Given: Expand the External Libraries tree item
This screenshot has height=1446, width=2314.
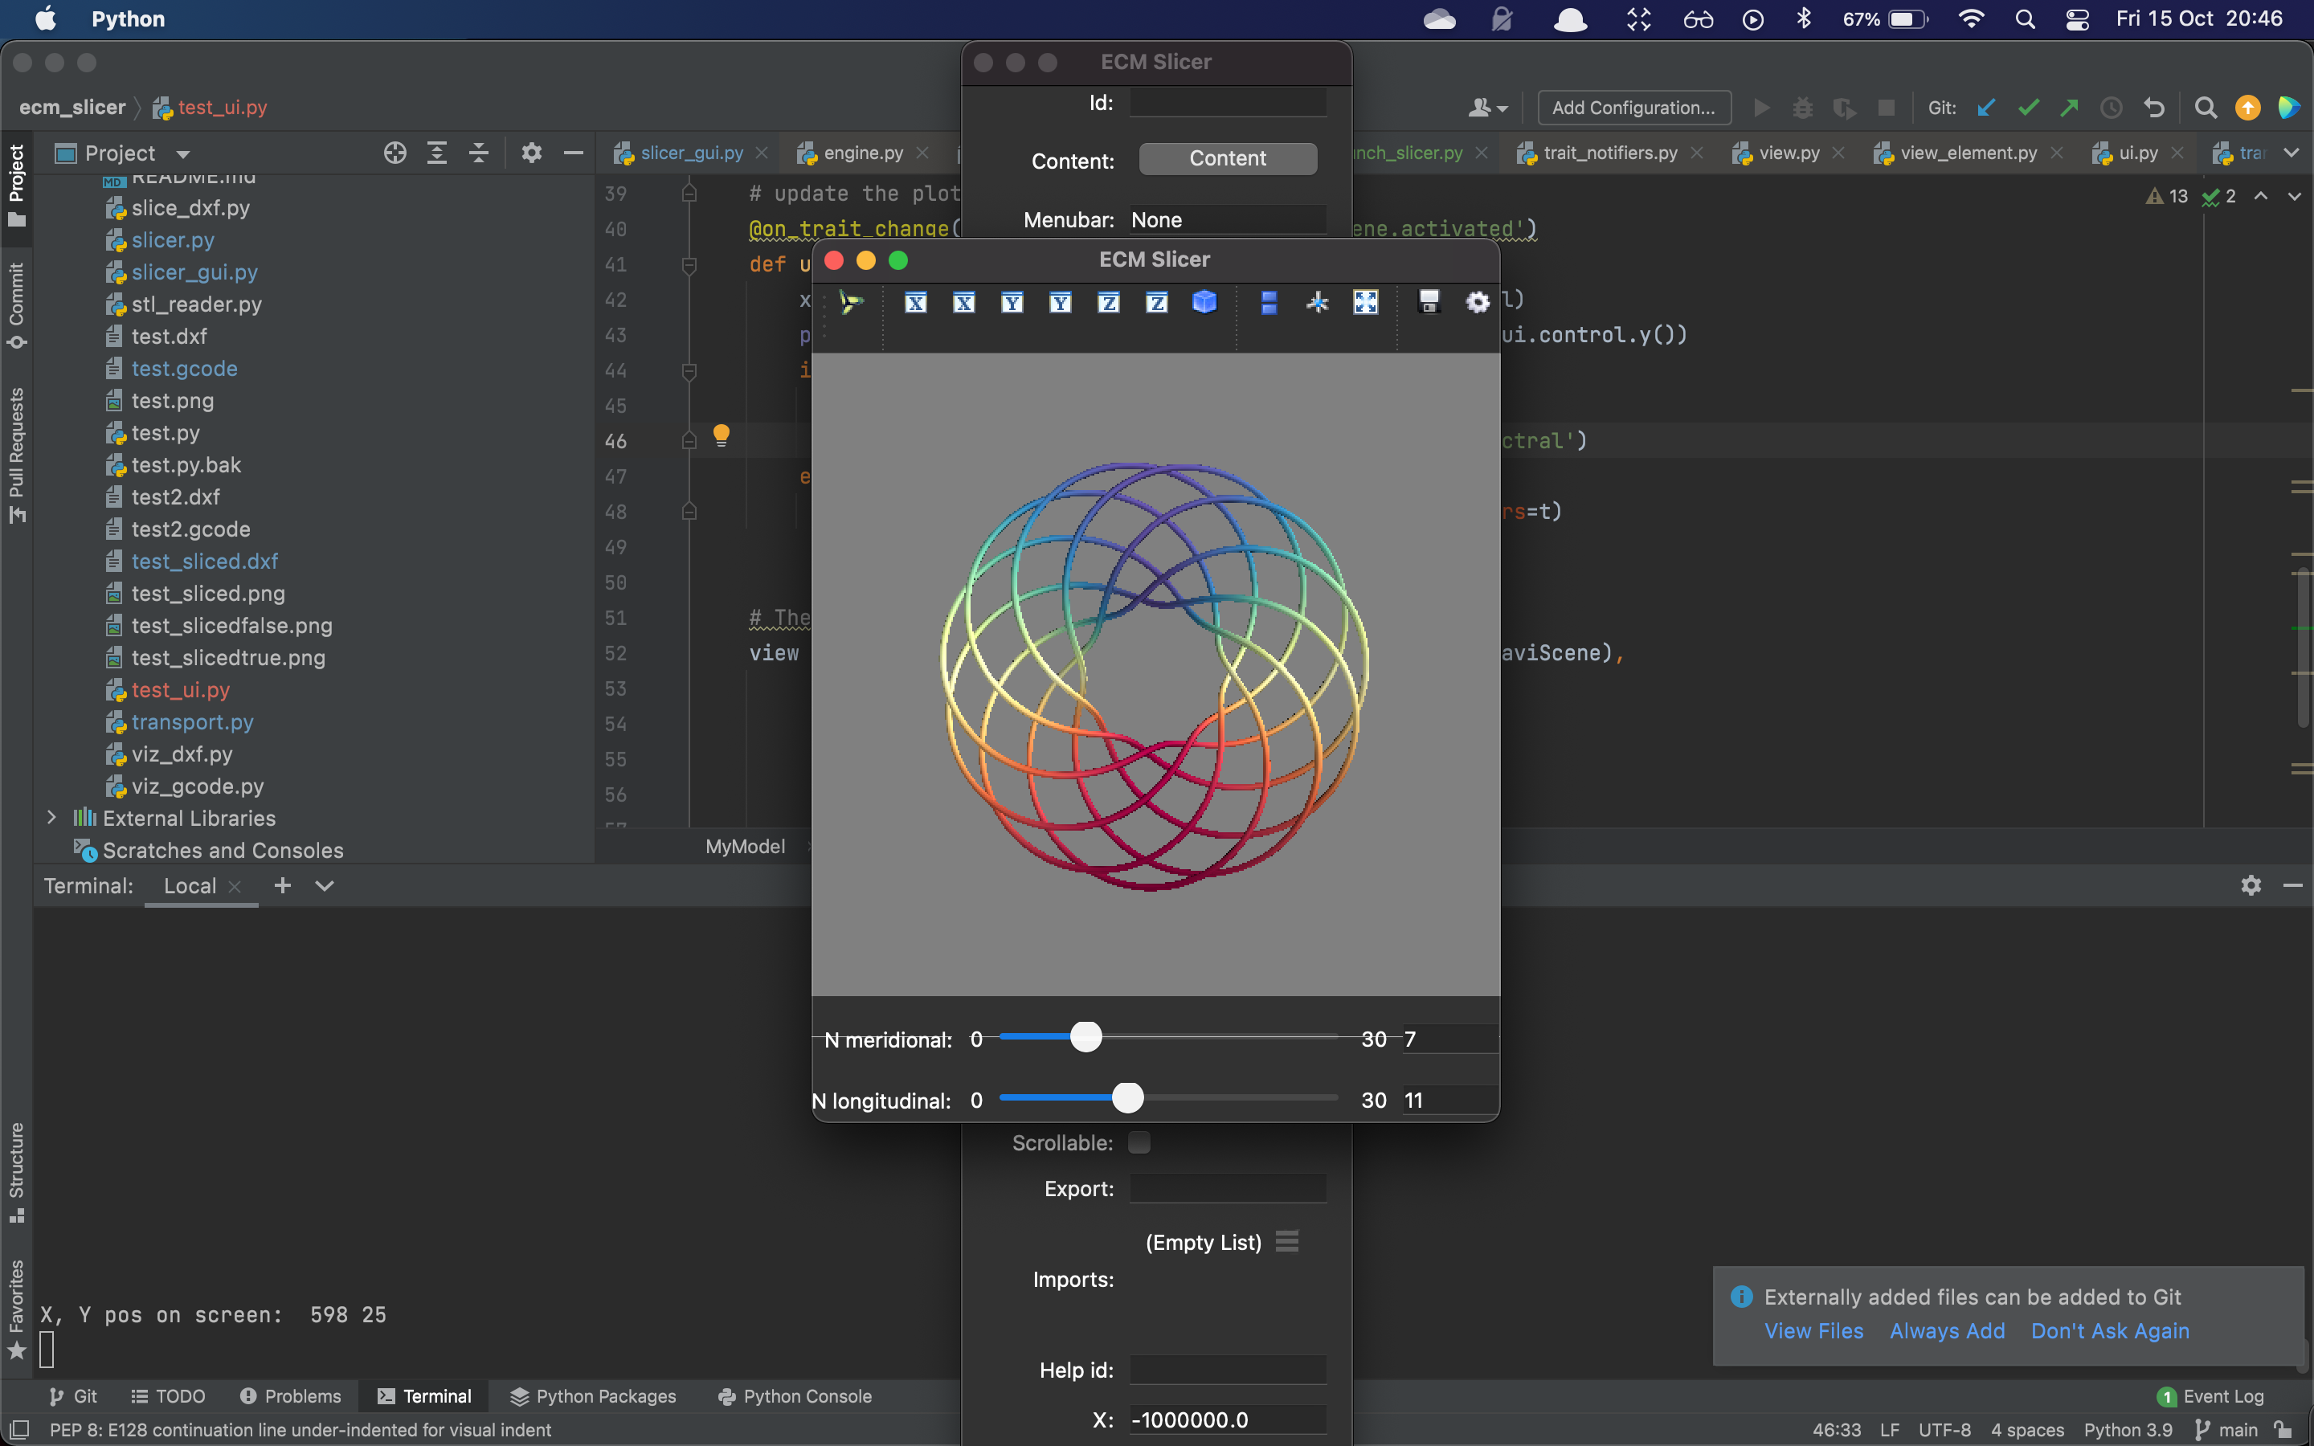Looking at the screenshot, I should (x=51, y=818).
